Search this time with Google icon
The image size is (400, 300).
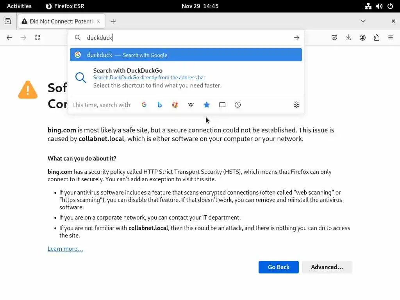[144, 105]
